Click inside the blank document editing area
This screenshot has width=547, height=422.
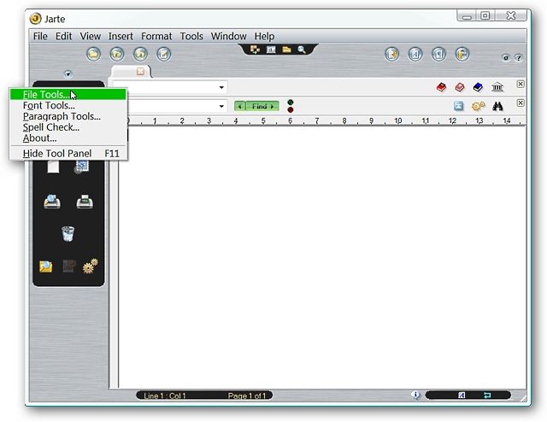coord(322,256)
